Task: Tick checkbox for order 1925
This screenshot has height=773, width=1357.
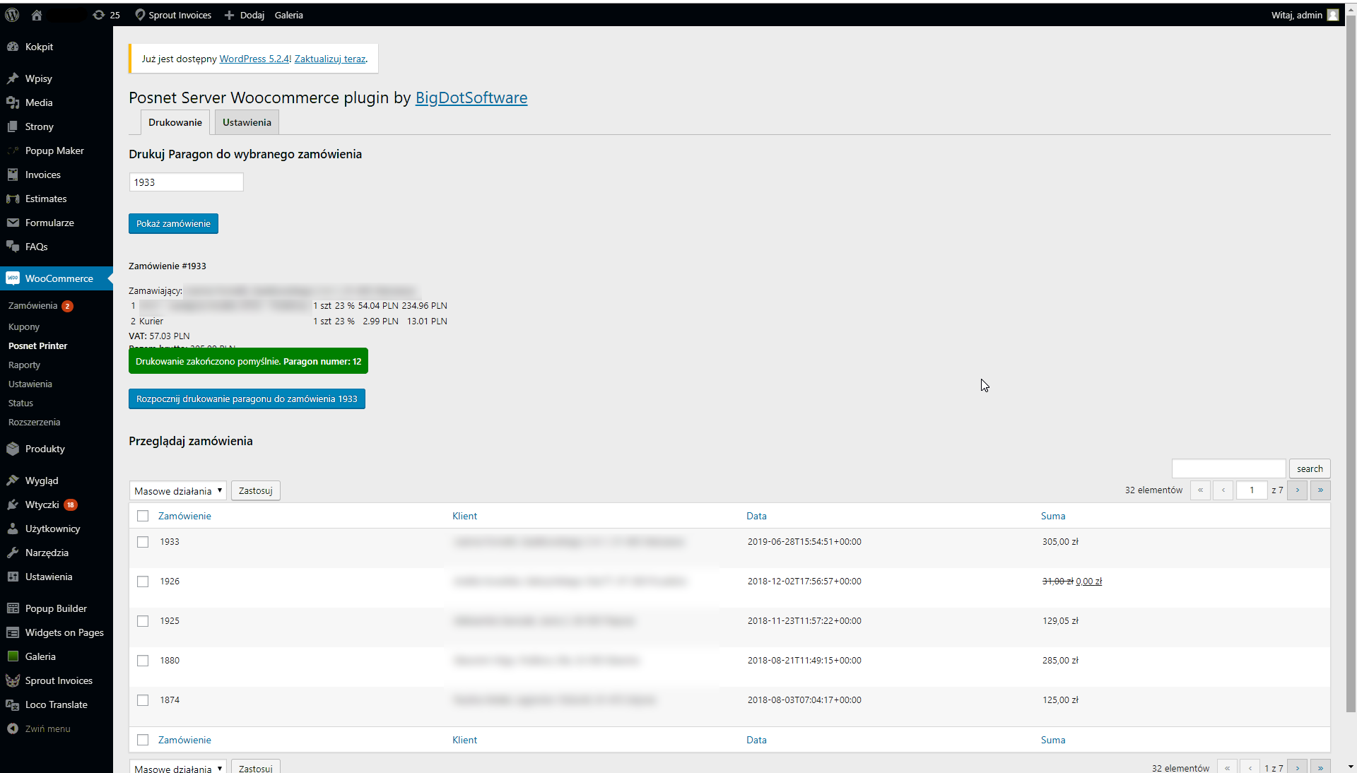Action: coord(143,621)
